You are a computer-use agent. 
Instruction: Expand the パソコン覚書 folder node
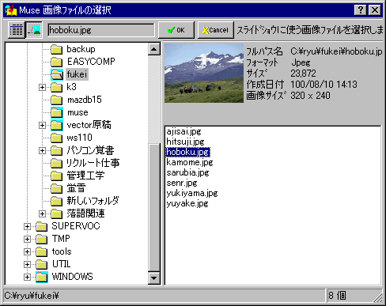click(x=42, y=150)
